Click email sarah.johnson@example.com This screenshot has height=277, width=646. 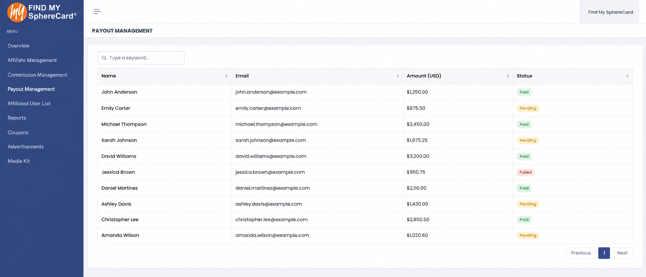pos(271,140)
